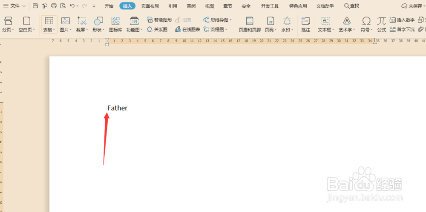Click the Redo arrow icon
This screenshot has width=426, height=212.
(x=84, y=6)
